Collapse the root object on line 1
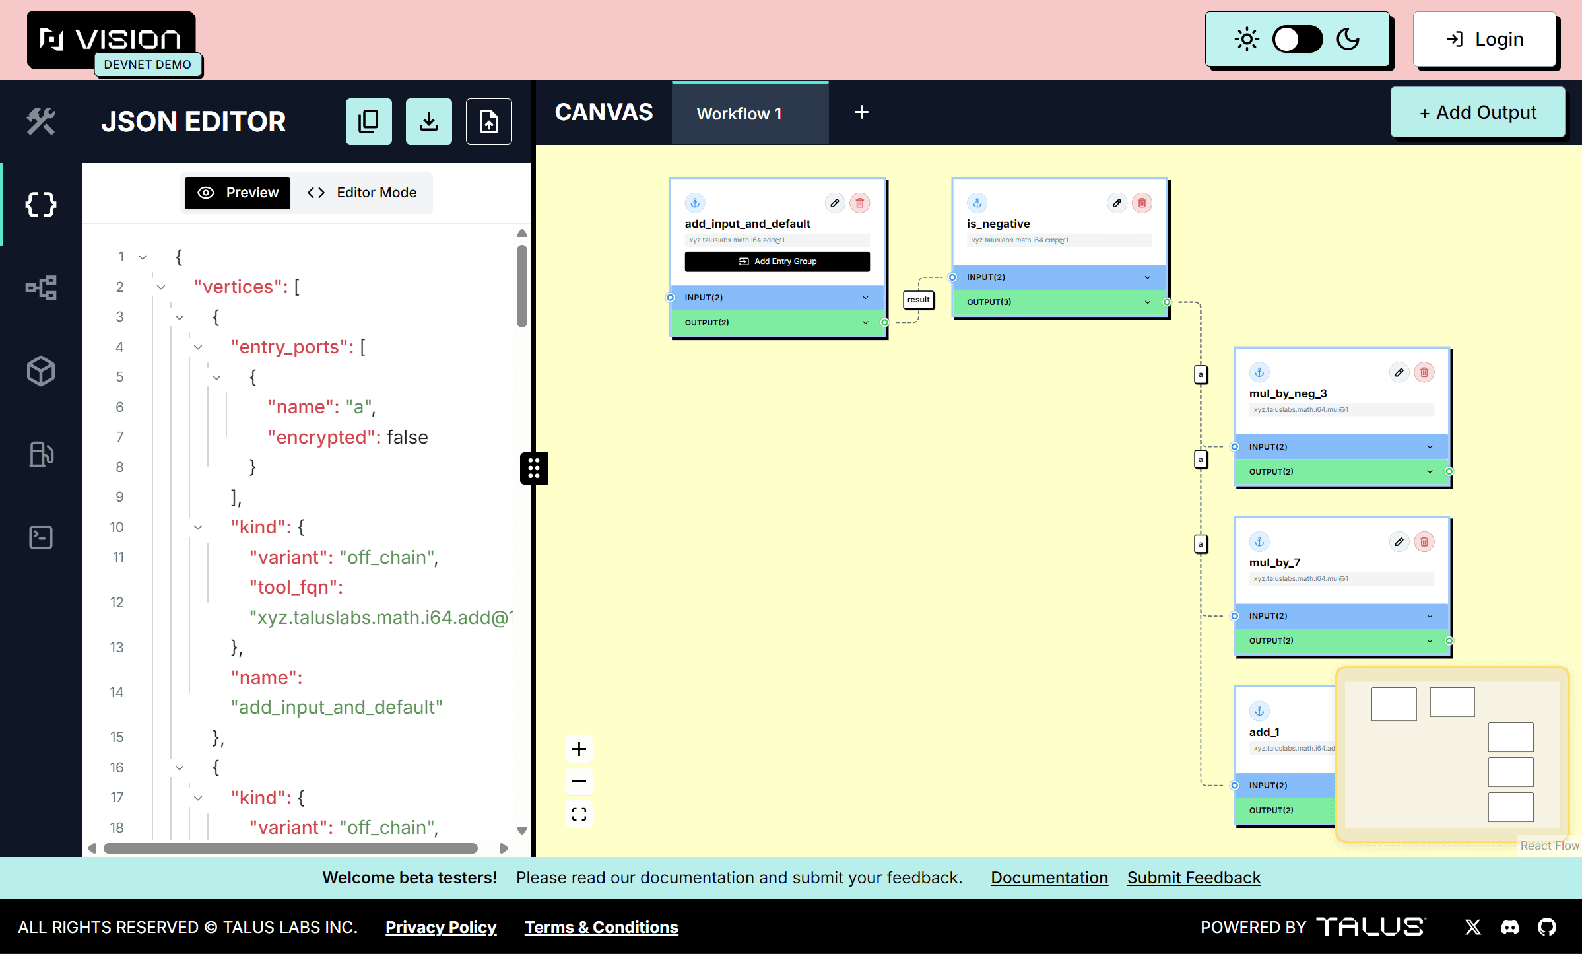This screenshot has height=954, width=1582. (x=143, y=257)
